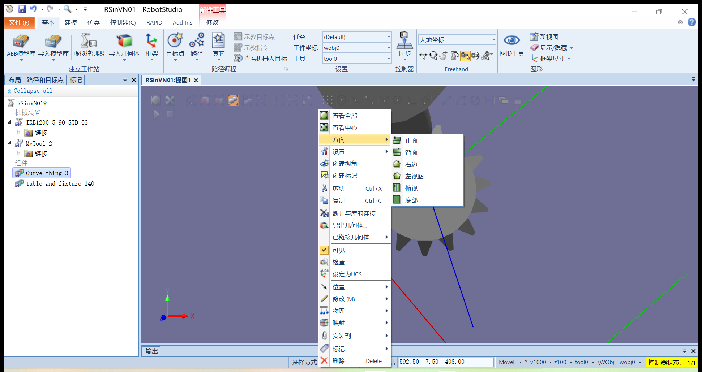This screenshot has height=372, width=702.
Task: Toggle the highlighted part selection level icon
Action: click(233, 100)
